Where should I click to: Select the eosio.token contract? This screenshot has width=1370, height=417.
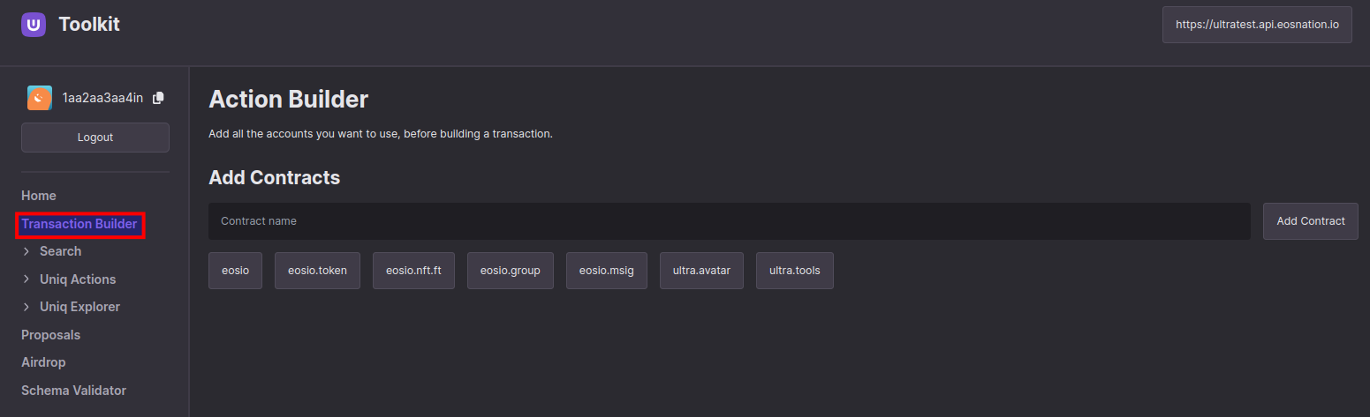tap(317, 271)
